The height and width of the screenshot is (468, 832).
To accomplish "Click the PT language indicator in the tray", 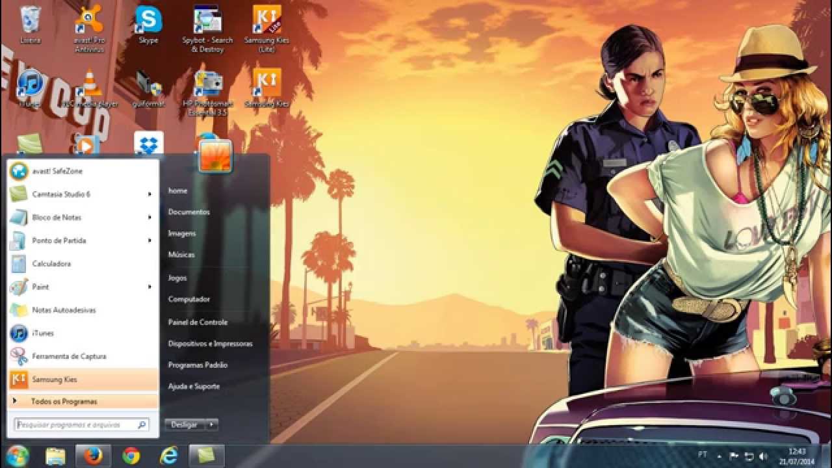I will point(703,454).
